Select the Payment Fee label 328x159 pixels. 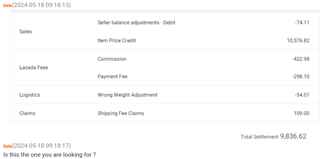pos(112,77)
